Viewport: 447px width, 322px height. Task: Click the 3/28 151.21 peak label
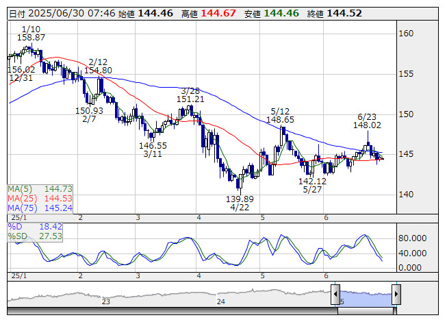191,95
